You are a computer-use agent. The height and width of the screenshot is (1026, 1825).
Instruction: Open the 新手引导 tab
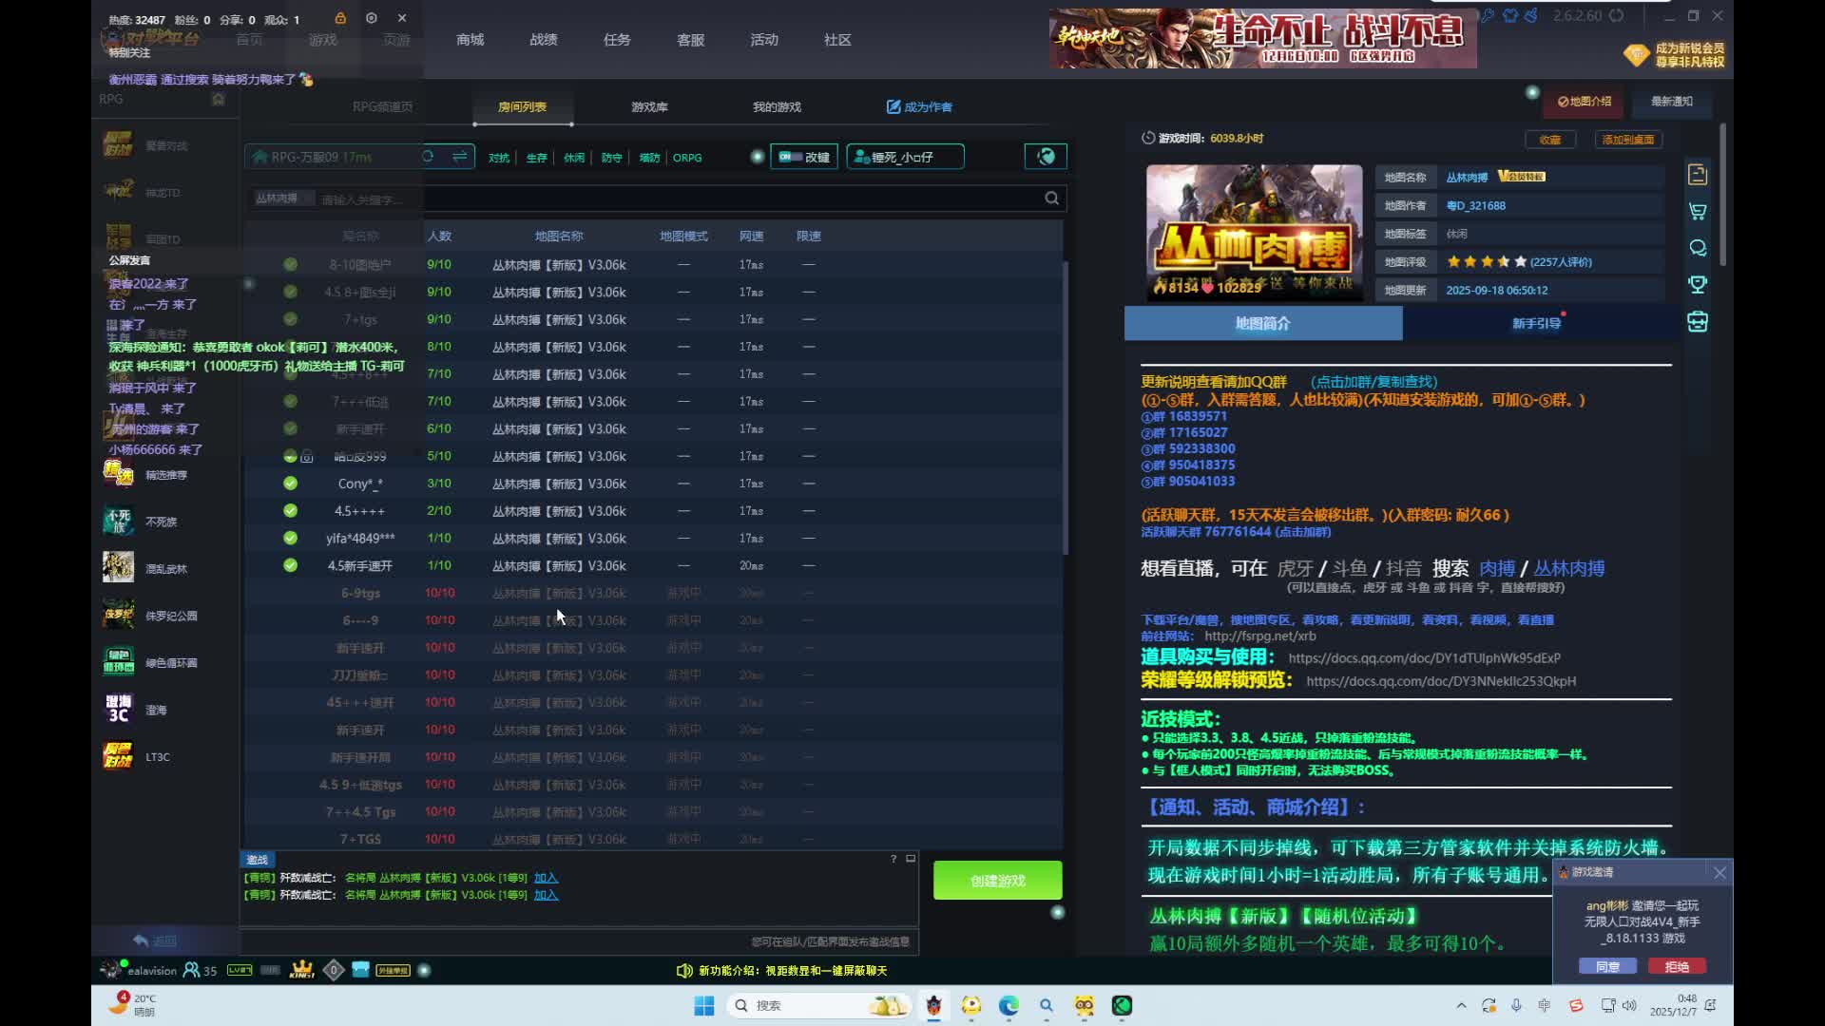pyautogui.click(x=1536, y=323)
